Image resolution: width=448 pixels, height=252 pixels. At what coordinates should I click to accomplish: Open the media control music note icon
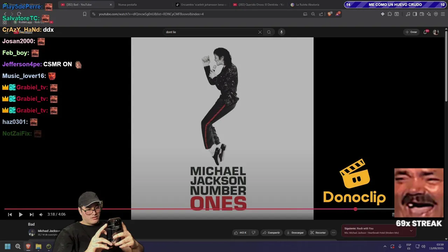click(x=408, y=14)
